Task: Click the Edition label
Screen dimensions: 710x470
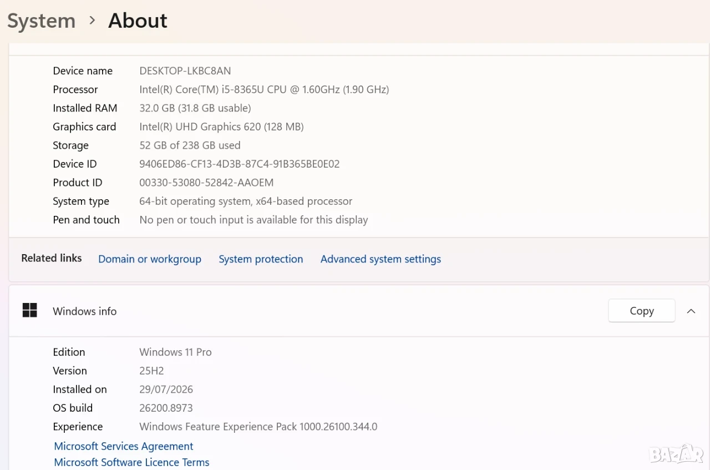Action: 69,352
